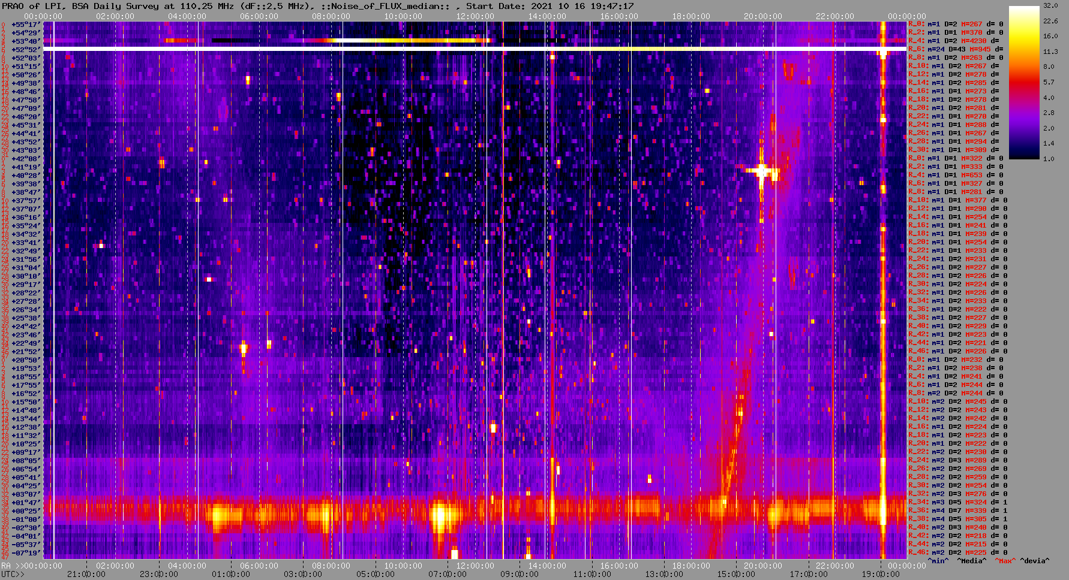
Task: Click declination label +46°20'
Action: click(x=26, y=117)
